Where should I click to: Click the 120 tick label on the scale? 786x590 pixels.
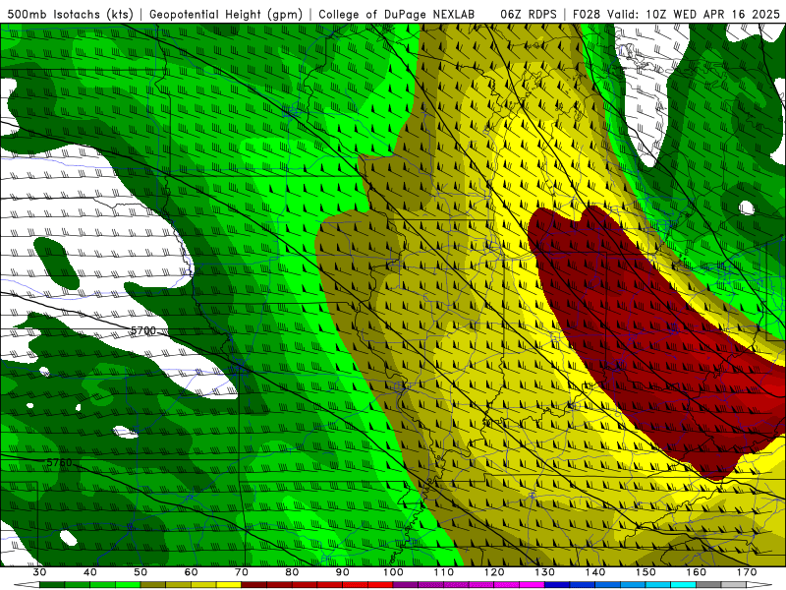click(x=494, y=572)
